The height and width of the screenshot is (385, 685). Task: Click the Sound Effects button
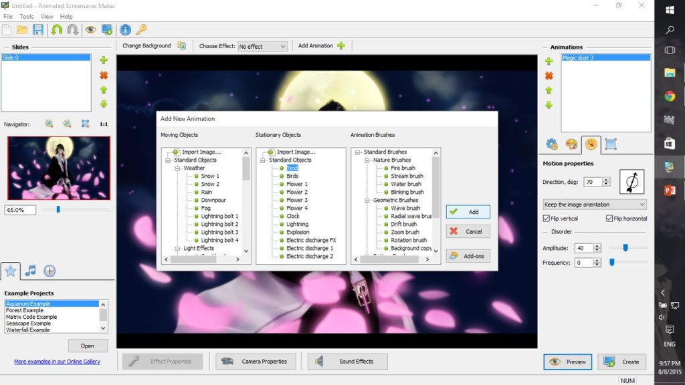pos(347,362)
